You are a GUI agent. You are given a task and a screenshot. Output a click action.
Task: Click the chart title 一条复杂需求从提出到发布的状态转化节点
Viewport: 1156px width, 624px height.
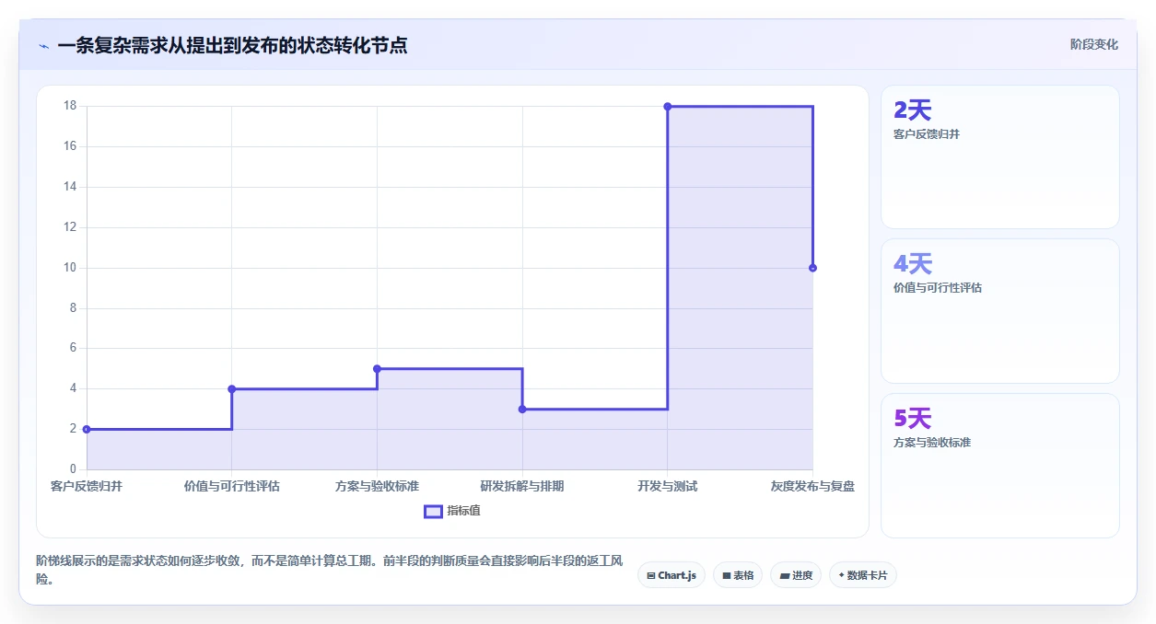(x=232, y=45)
